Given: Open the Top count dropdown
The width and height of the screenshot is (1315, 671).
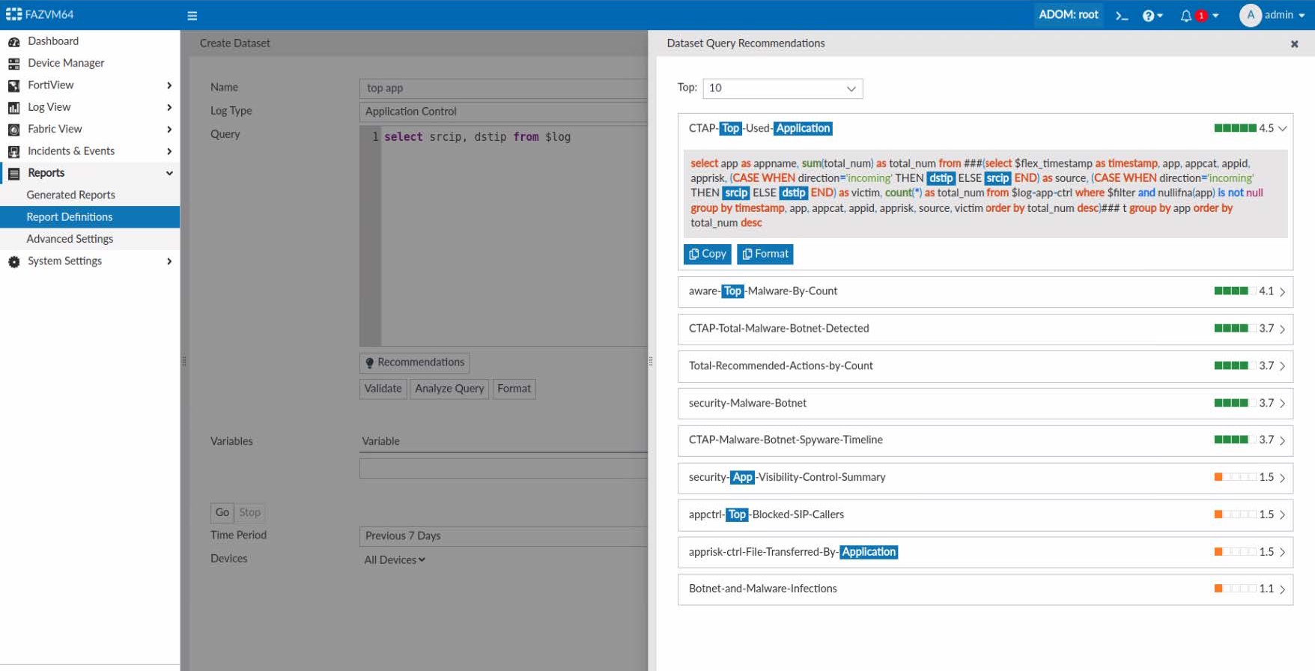Looking at the screenshot, I should [782, 88].
